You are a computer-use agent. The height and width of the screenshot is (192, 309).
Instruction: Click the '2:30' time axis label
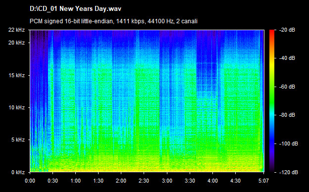[x=144, y=181]
